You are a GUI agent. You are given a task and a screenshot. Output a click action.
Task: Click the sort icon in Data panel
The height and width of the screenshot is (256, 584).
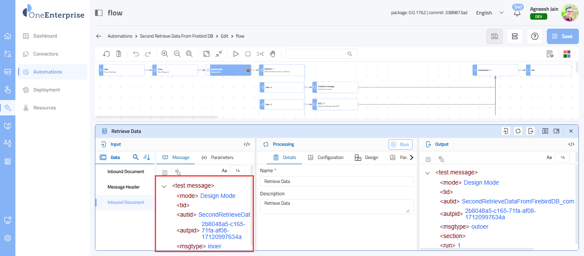click(147, 157)
